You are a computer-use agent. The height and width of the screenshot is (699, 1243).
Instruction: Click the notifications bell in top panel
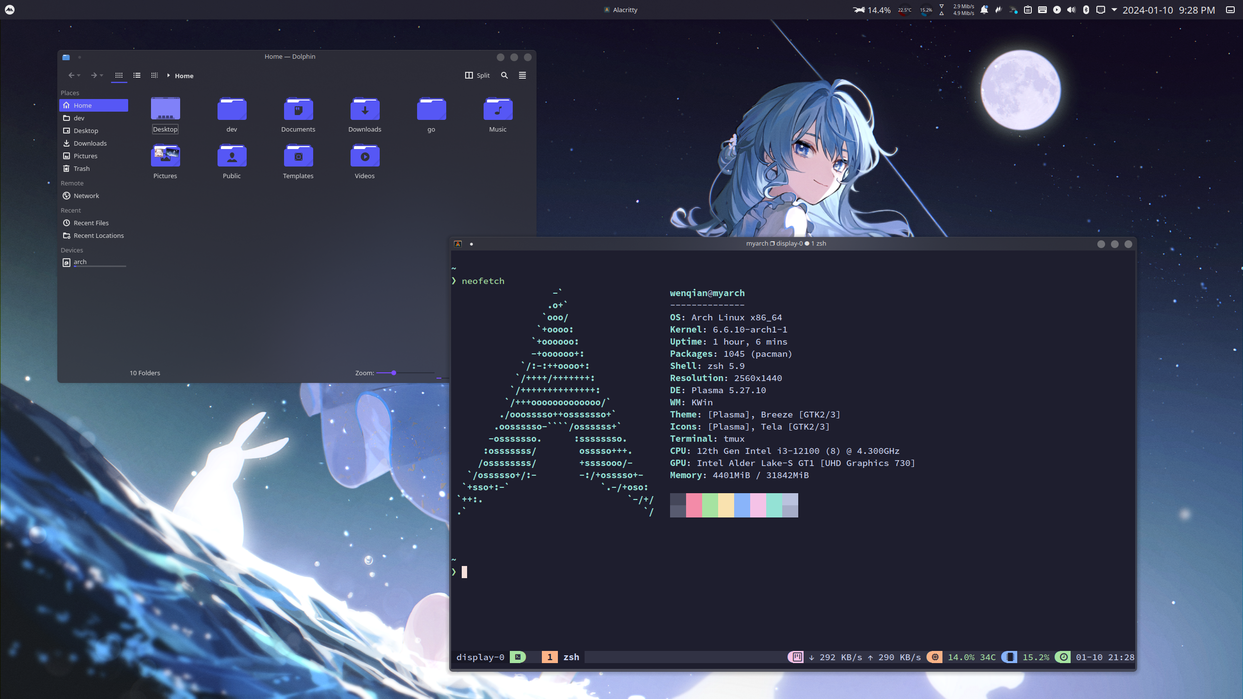[984, 10]
